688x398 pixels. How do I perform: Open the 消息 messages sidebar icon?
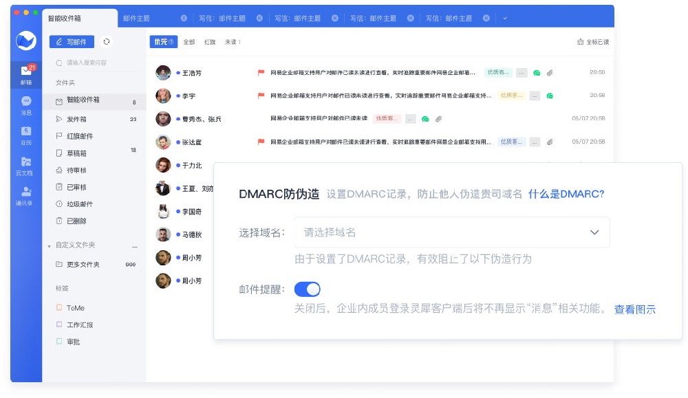pyautogui.click(x=26, y=104)
